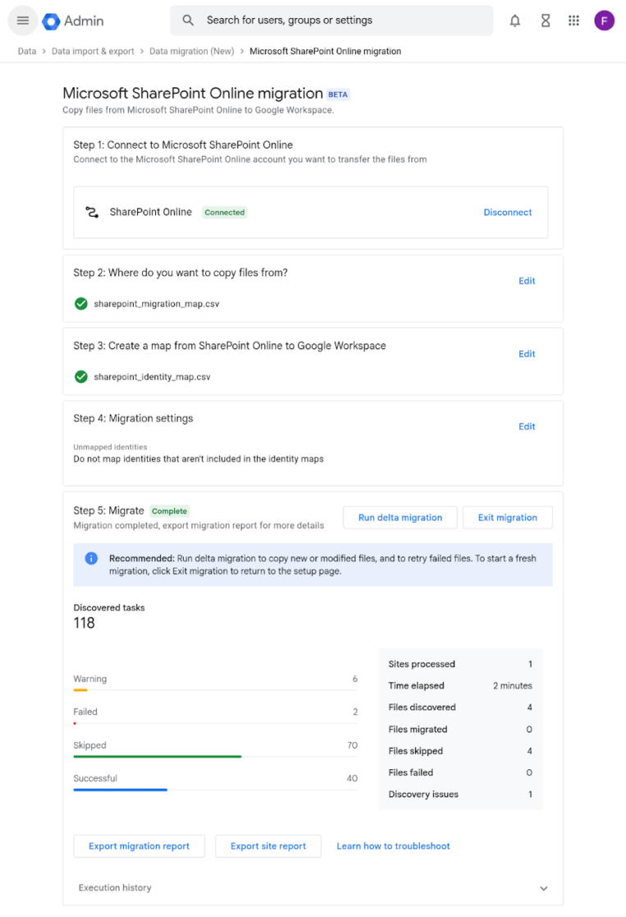Click the blue info icon in recommendation
The width and height of the screenshot is (626, 917).
pos(91,558)
